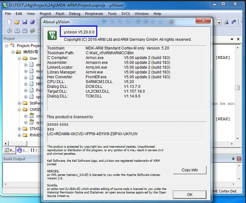
Task: Click the Build Output scroll up arrow
Action: click(x=239, y=166)
